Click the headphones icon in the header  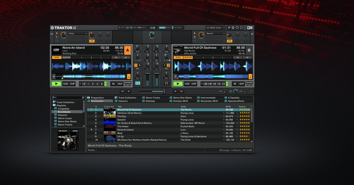click(x=237, y=28)
